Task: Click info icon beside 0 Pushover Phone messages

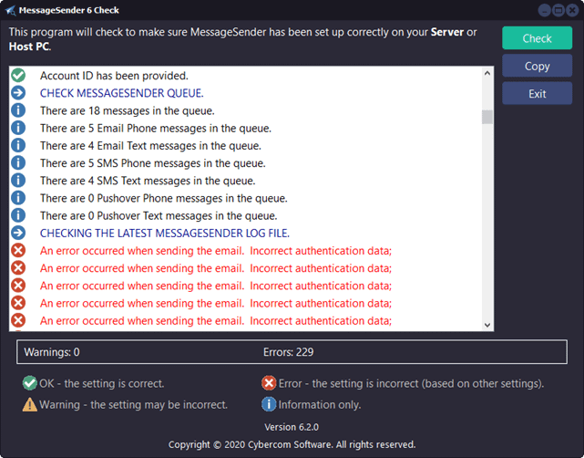Action: click(x=18, y=198)
